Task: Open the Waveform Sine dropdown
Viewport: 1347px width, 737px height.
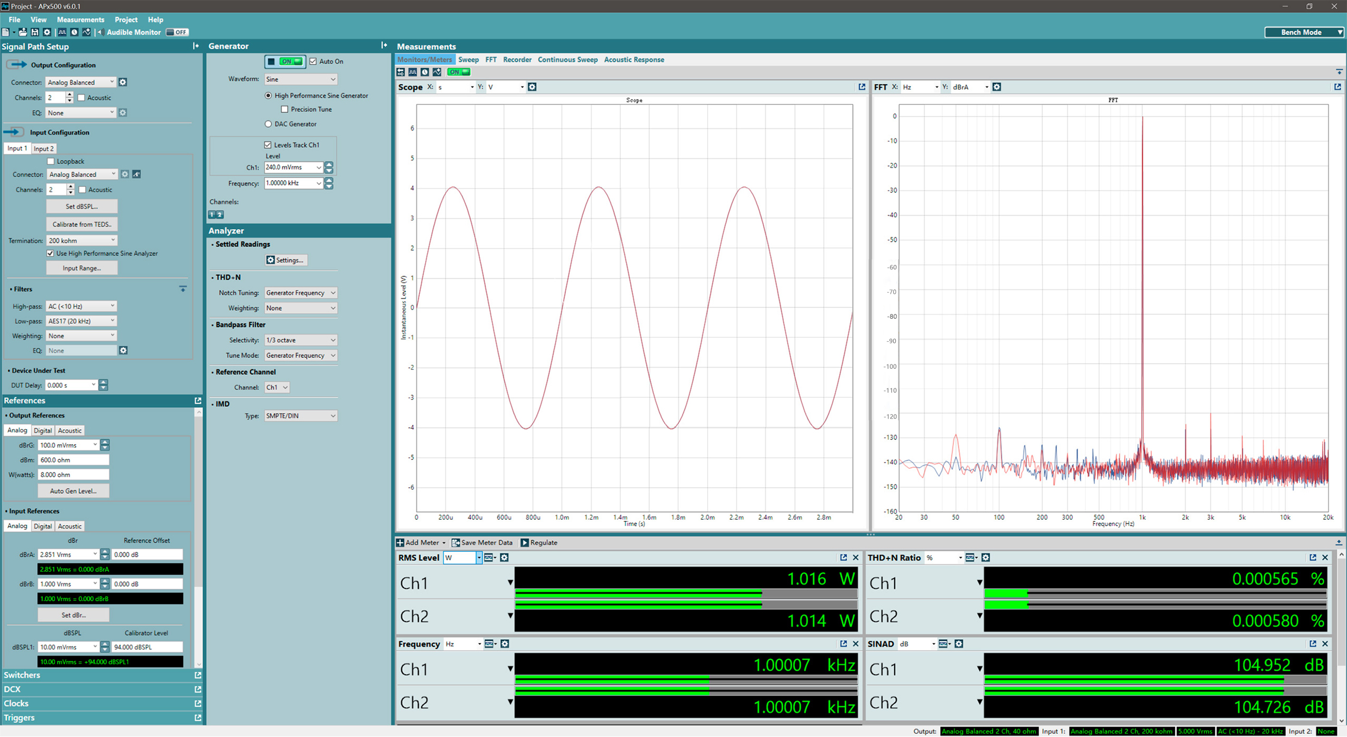Action: point(301,79)
